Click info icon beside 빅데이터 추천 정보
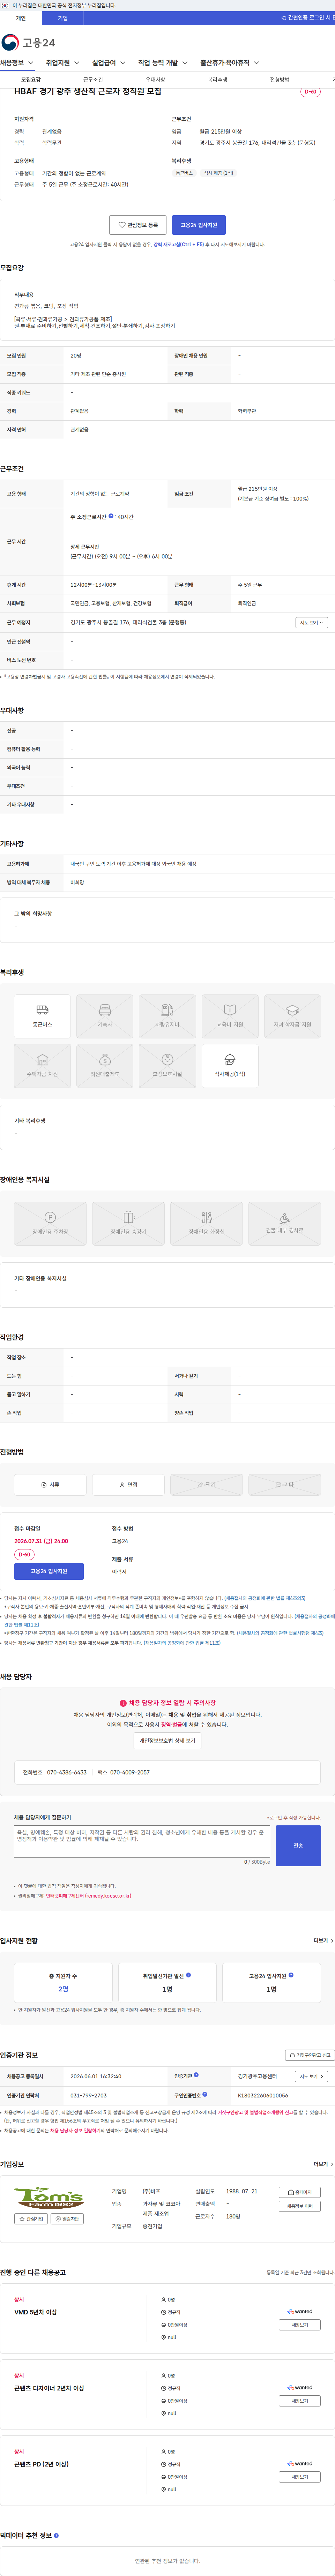The image size is (335, 2576). coord(56,2534)
